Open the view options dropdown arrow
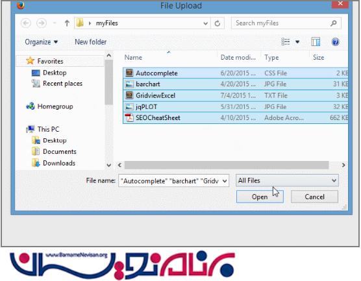 pyautogui.click(x=297, y=42)
